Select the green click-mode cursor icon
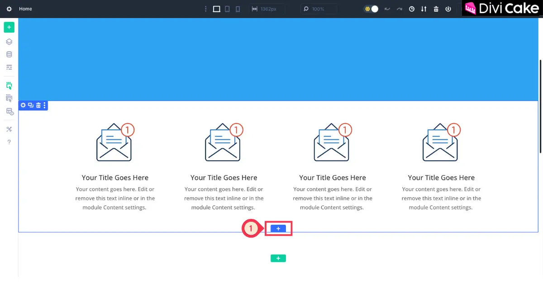Screen dimensions: 543x285 (9, 85)
